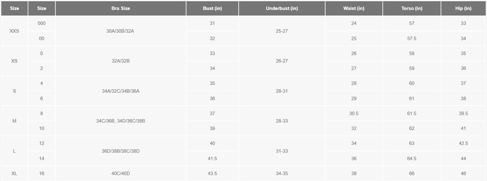
Task: Click the 32A/32B bra size cell
Action: coord(120,61)
